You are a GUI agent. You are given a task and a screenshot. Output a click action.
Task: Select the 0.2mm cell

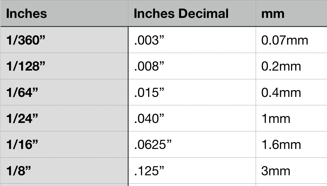[x=281, y=66]
